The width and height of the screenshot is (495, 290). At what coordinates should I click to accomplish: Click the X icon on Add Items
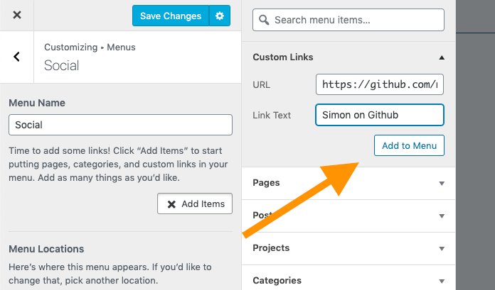pos(171,204)
